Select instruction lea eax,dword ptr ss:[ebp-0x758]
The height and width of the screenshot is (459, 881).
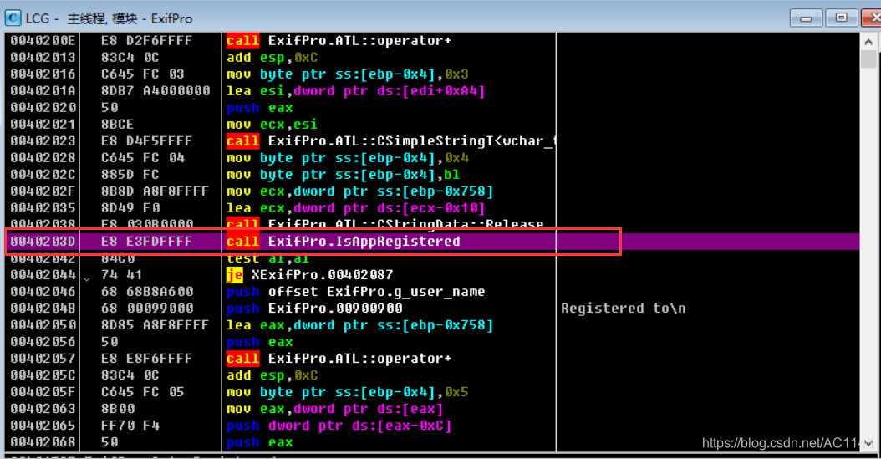(359, 325)
